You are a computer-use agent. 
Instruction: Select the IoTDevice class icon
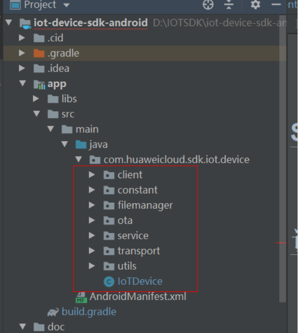click(x=108, y=281)
